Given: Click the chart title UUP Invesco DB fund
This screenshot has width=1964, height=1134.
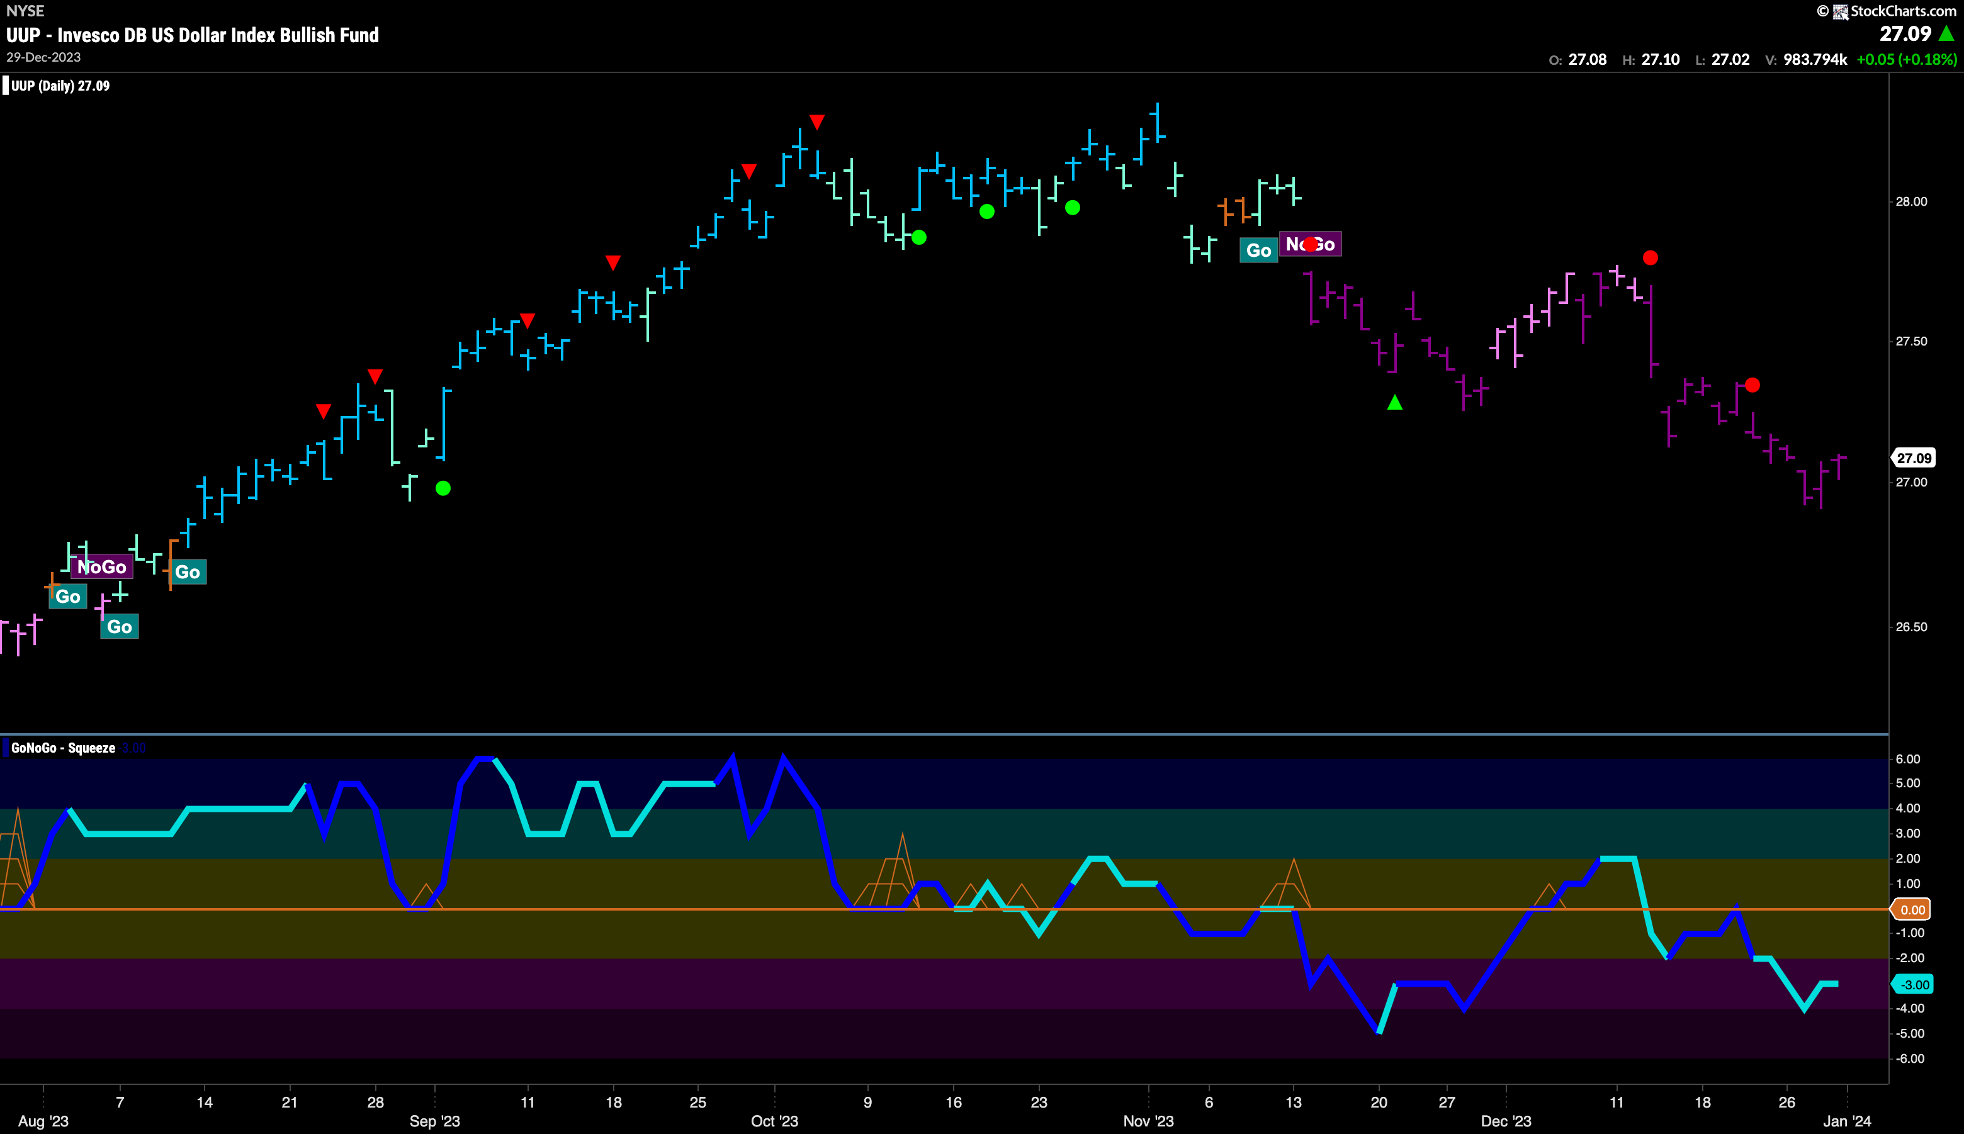Looking at the screenshot, I should 193,35.
